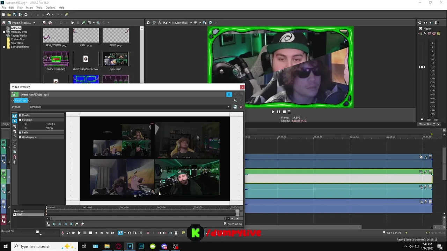Click the Pan/Crop plug-in chain button
This screenshot has height=251, width=447.
tap(20, 100)
